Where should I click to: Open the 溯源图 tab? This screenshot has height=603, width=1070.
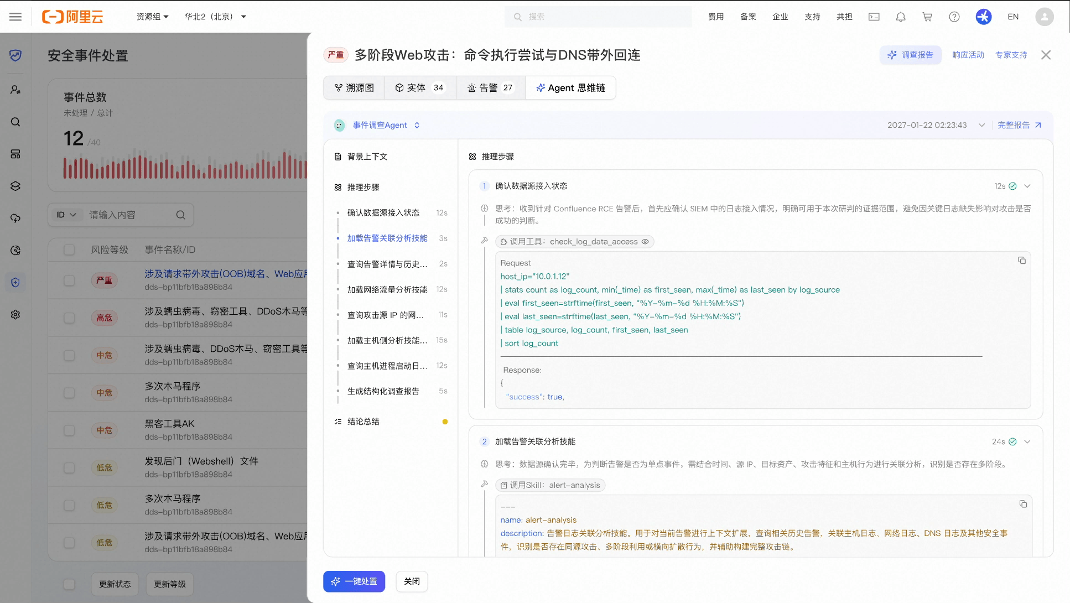[354, 88]
